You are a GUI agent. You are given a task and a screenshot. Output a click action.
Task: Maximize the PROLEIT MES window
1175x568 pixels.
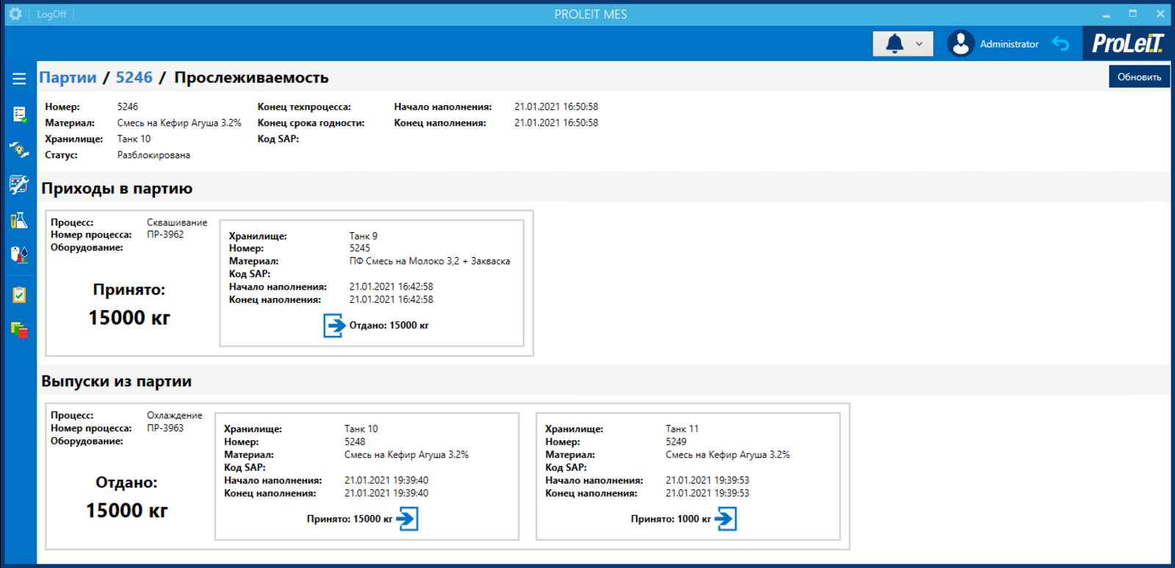tap(1133, 14)
